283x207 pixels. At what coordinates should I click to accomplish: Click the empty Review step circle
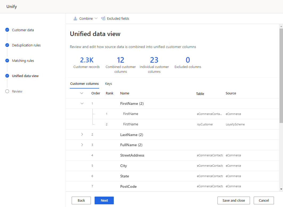7,91
